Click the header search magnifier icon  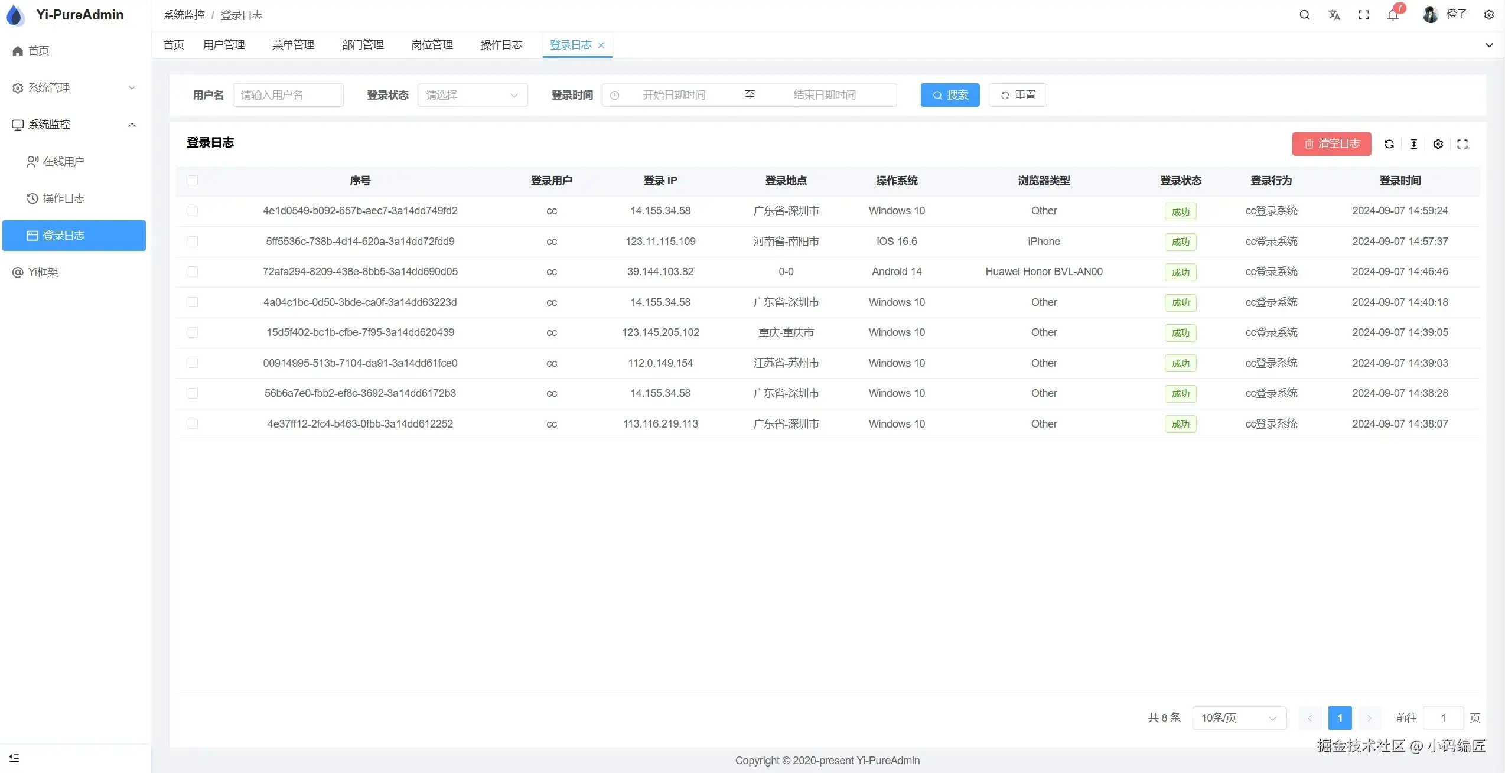tap(1304, 15)
